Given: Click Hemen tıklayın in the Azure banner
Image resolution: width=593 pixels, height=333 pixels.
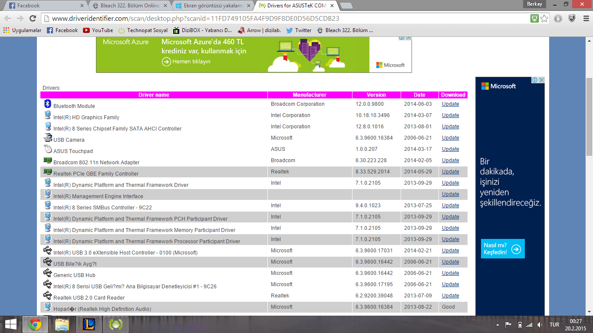Looking at the screenshot, I should 186,62.
